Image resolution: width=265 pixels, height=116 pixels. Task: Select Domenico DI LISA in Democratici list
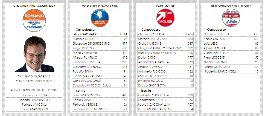click(231, 34)
